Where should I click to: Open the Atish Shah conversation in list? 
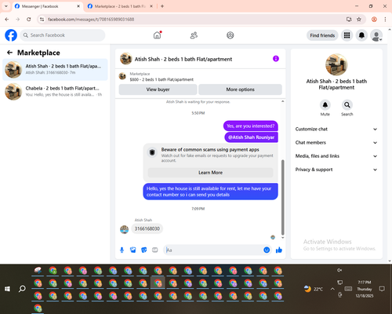point(55,69)
